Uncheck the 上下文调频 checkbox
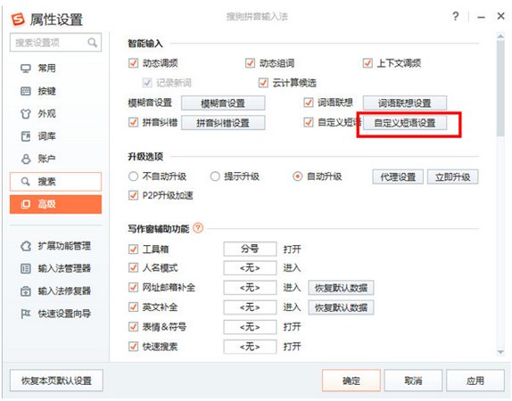The image size is (512, 401). point(367,62)
